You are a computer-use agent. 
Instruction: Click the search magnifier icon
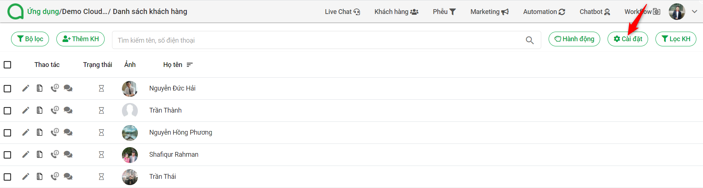(x=529, y=40)
